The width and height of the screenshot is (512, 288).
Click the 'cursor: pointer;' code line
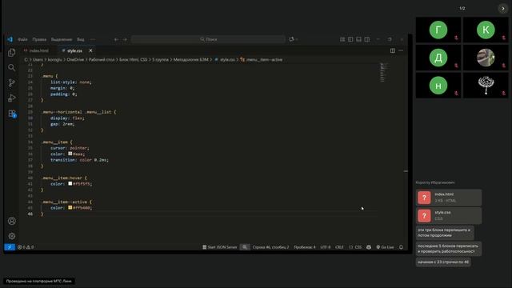click(70, 148)
